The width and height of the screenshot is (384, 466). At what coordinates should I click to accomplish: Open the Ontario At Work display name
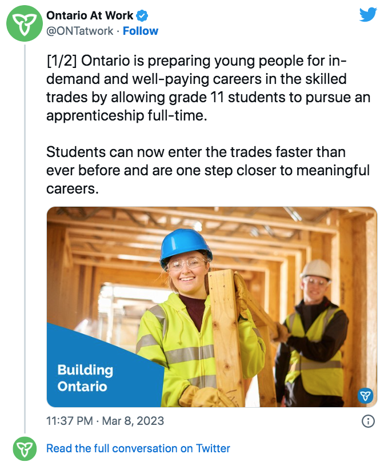[90, 16]
